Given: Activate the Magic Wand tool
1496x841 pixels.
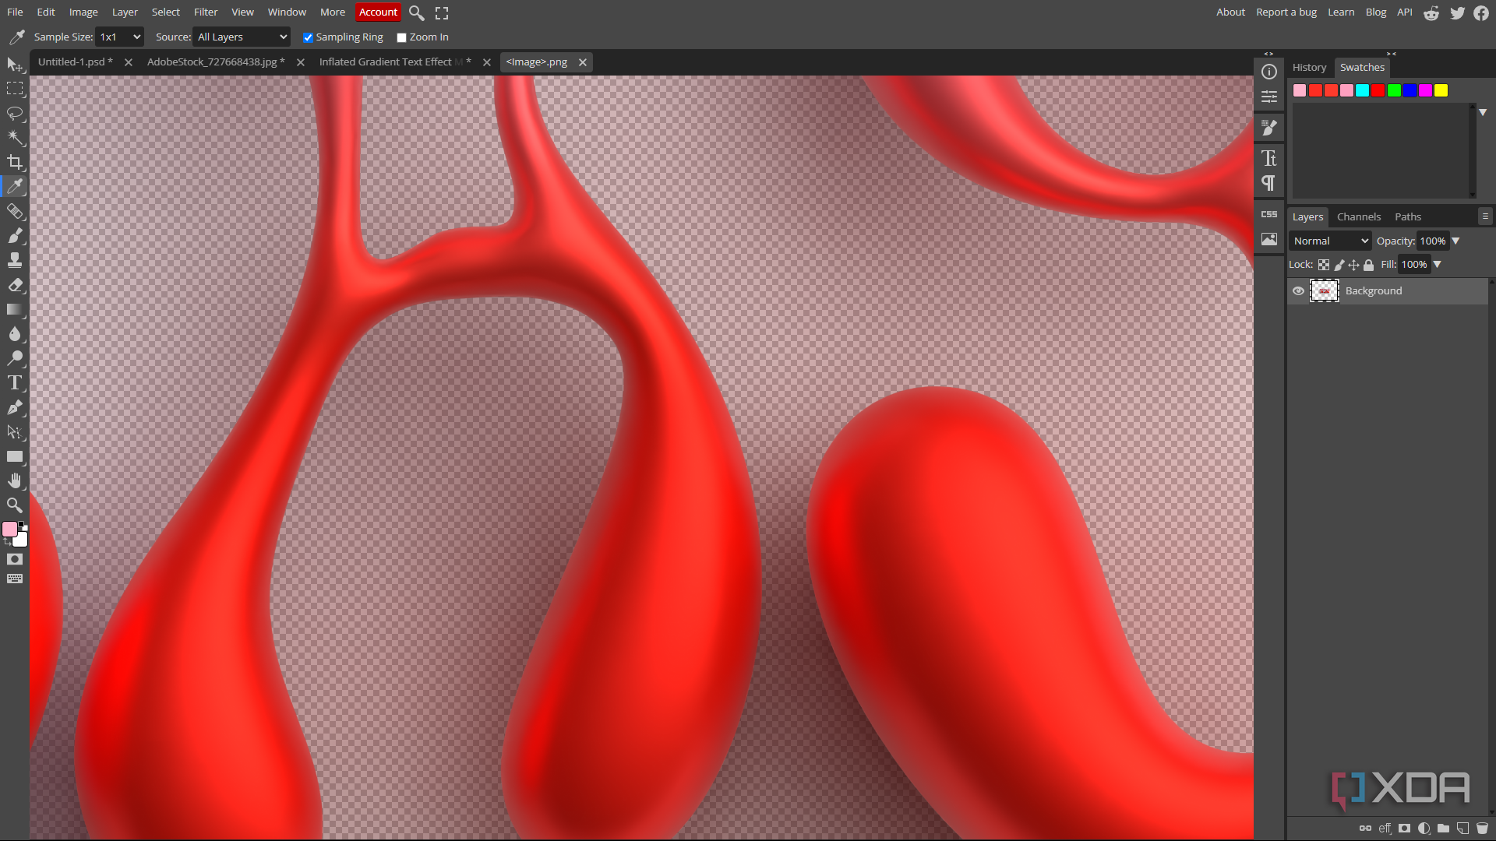Looking at the screenshot, I should coord(15,138).
